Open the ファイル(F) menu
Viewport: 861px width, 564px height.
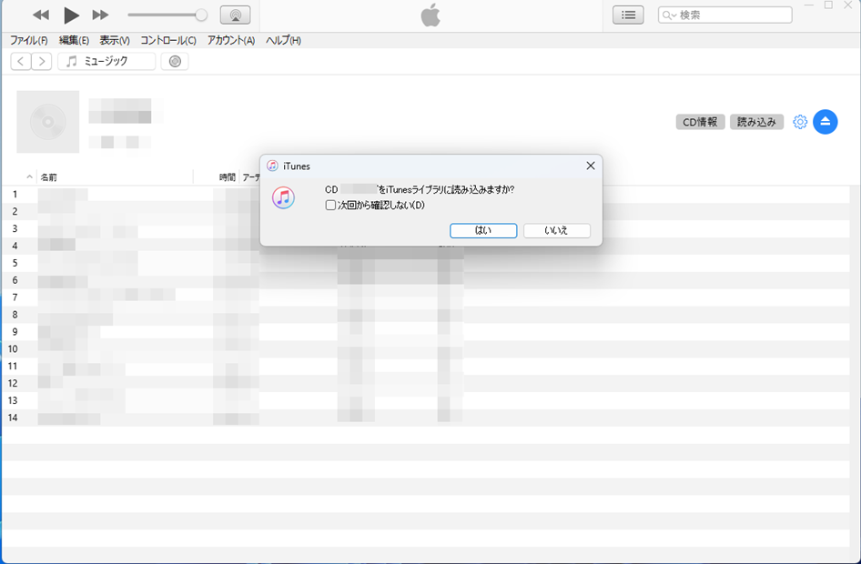(28, 40)
